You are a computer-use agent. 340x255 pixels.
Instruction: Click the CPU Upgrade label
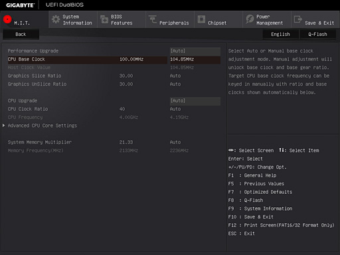coord(23,101)
